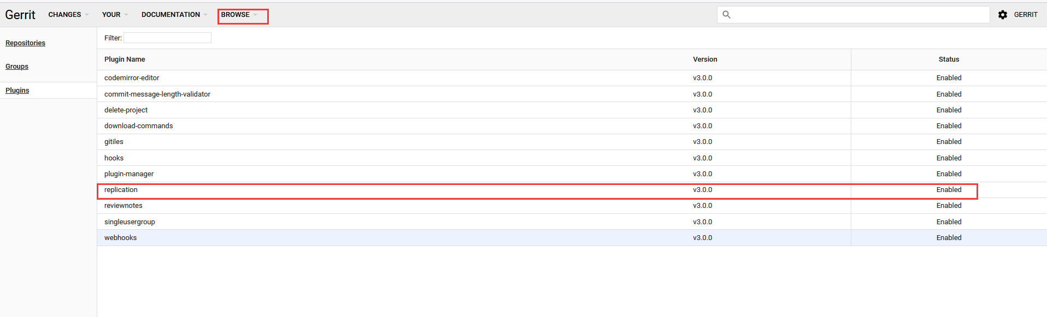Image resolution: width=1047 pixels, height=317 pixels.
Task: Click the Plugin Name column header
Action: pos(125,59)
